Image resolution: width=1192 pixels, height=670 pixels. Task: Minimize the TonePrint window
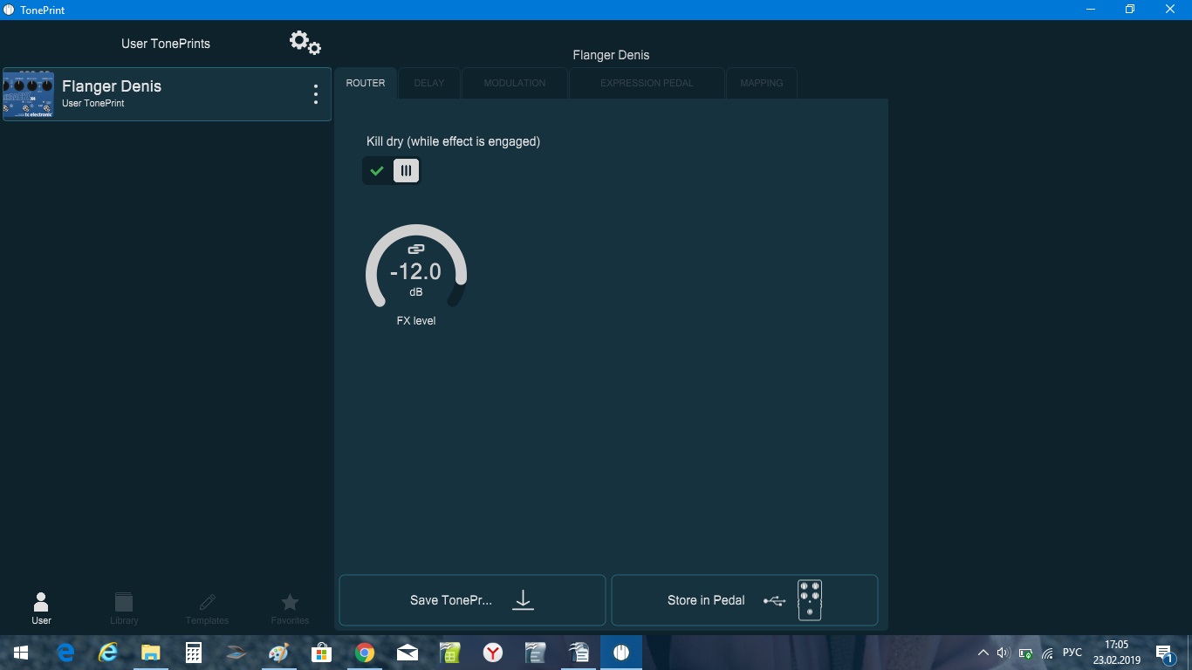click(x=1091, y=10)
